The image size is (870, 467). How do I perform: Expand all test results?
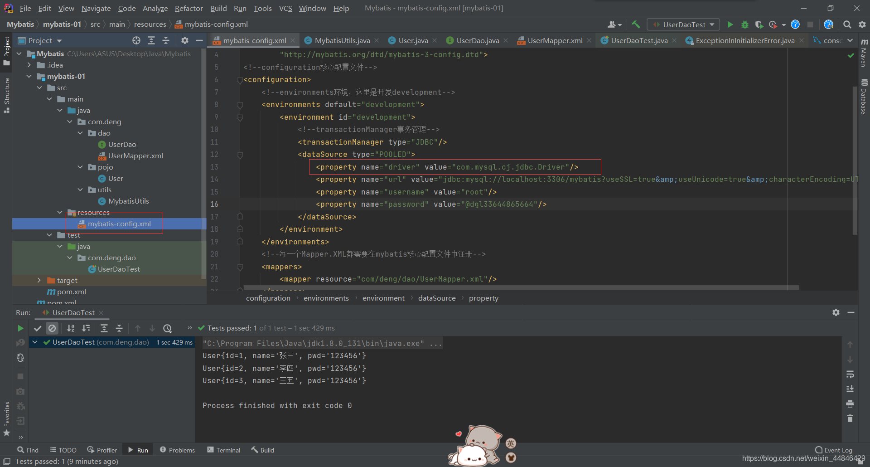tap(104, 328)
